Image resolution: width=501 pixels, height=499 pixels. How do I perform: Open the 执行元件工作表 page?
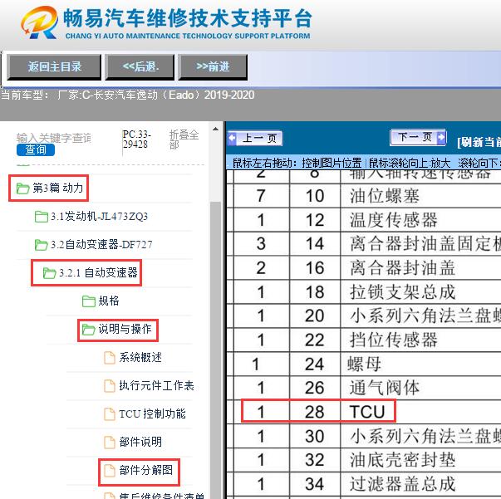tap(156, 385)
